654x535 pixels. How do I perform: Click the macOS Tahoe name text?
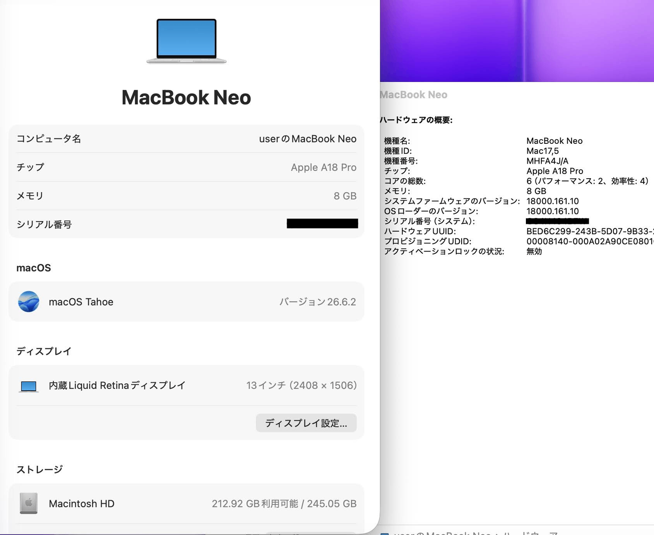pos(81,302)
